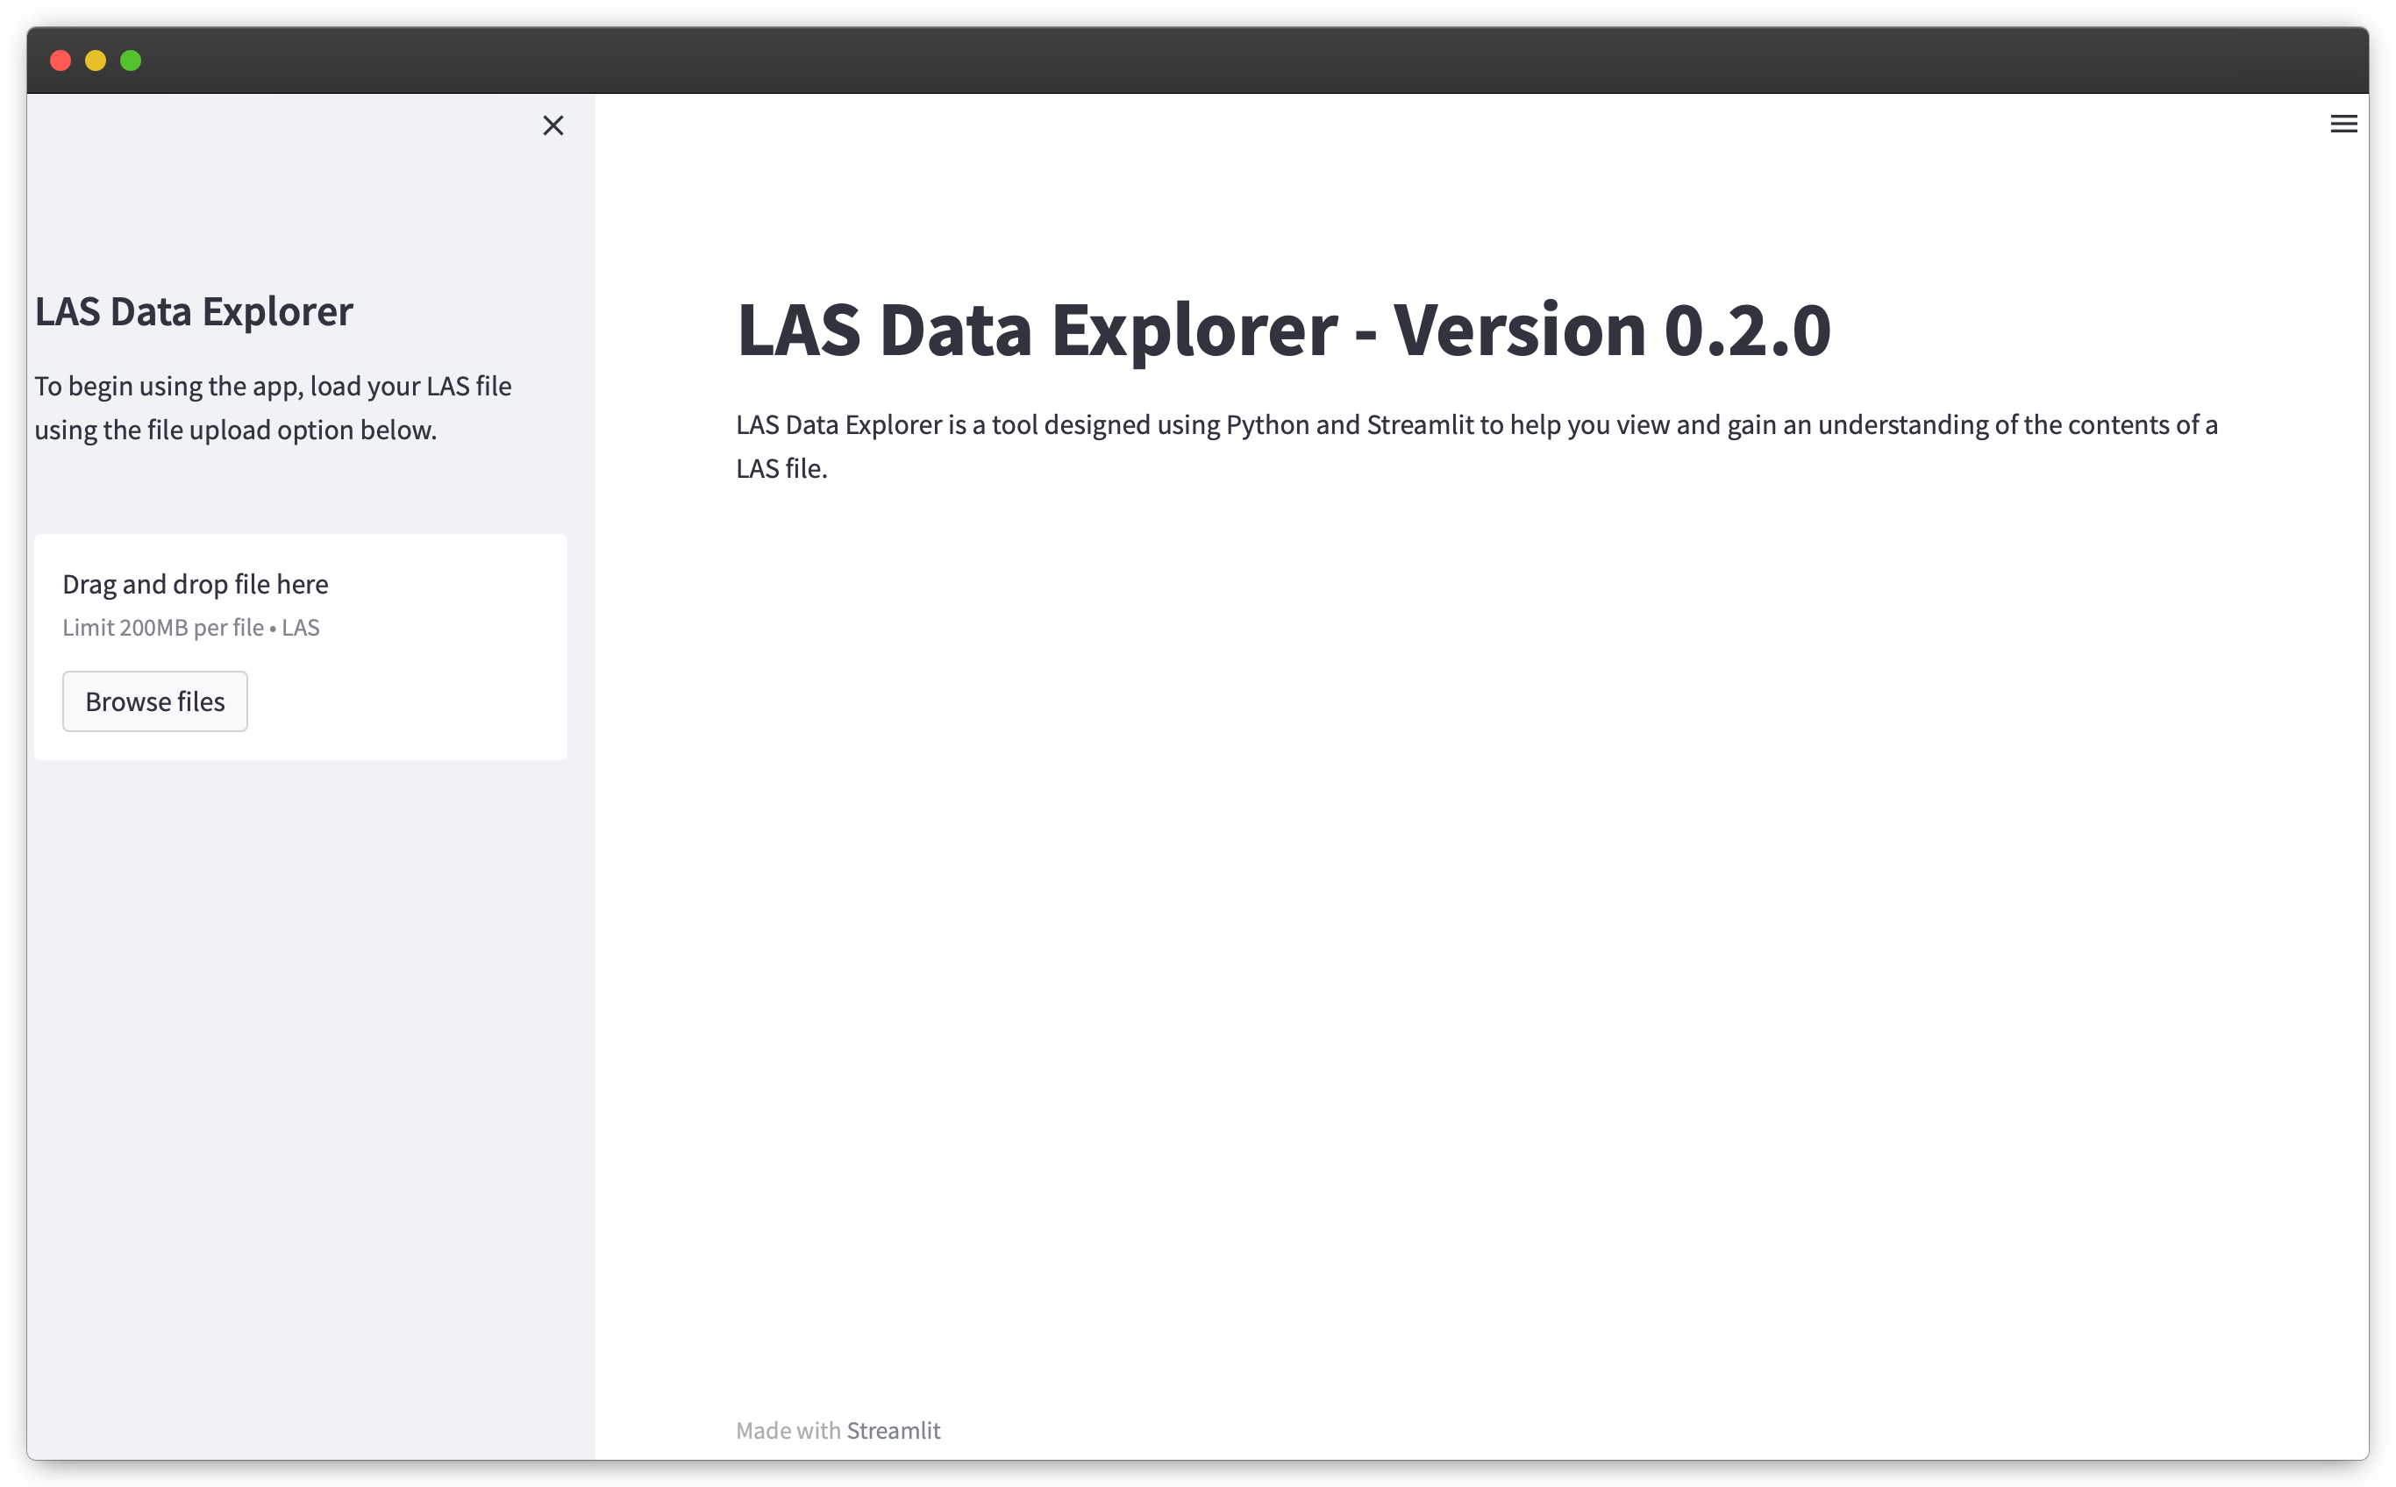This screenshot has height=1487, width=2396.
Task: Click the sidebar 'To begin using the app' instructions
Action: click(273, 387)
